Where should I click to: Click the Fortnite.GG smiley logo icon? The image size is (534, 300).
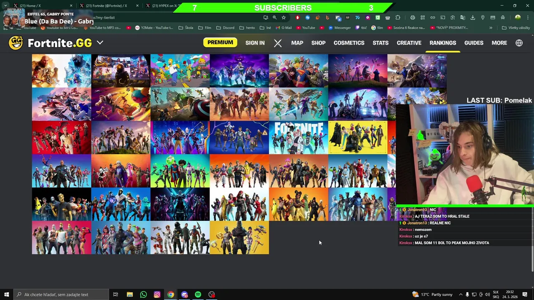pyautogui.click(x=16, y=42)
